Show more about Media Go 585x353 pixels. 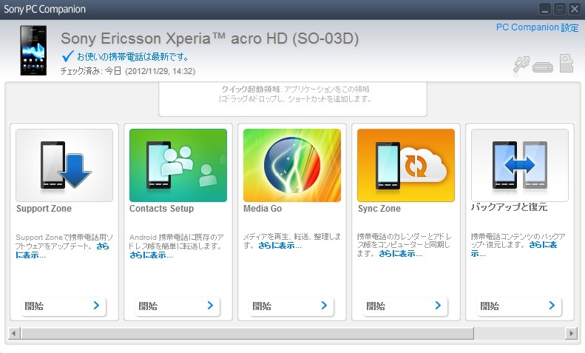point(280,246)
